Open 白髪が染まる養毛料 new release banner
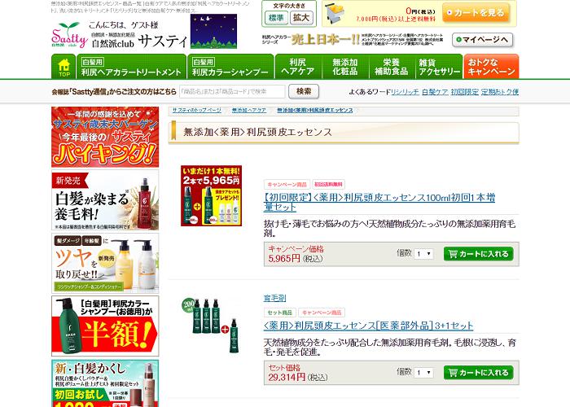 coord(105,200)
